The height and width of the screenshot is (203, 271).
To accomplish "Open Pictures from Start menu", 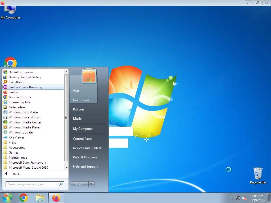I will (79, 109).
